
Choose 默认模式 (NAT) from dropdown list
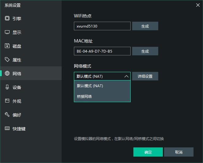pyautogui.click(x=102, y=86)
